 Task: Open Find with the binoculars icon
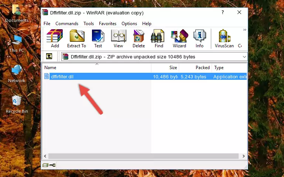tap(159, 38)
